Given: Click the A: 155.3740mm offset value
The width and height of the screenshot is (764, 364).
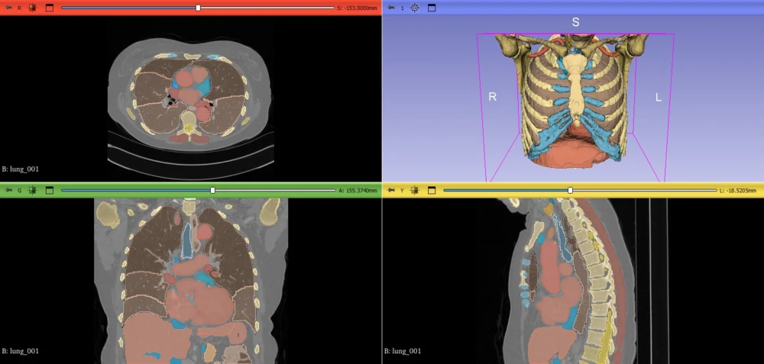Looking at the screenshot, I should tap(358, 191).
